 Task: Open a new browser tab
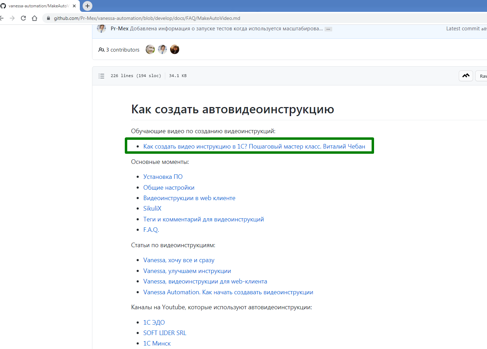[87, 6]
